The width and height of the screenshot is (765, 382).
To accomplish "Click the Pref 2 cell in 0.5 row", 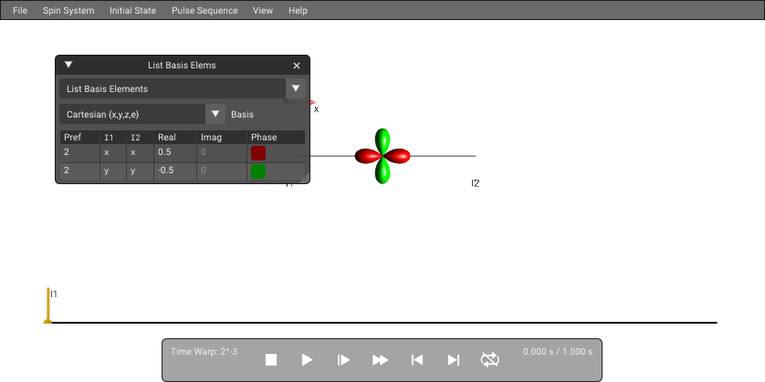I will (80, 152).
